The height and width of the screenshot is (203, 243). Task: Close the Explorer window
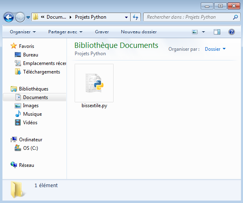(x=234, y=6)
